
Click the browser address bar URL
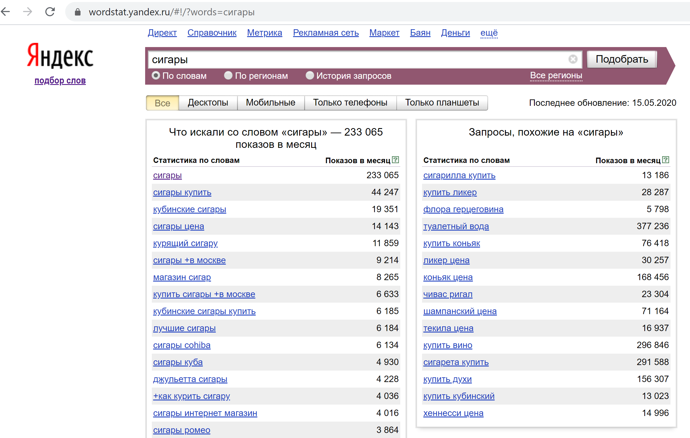[171, 12]
